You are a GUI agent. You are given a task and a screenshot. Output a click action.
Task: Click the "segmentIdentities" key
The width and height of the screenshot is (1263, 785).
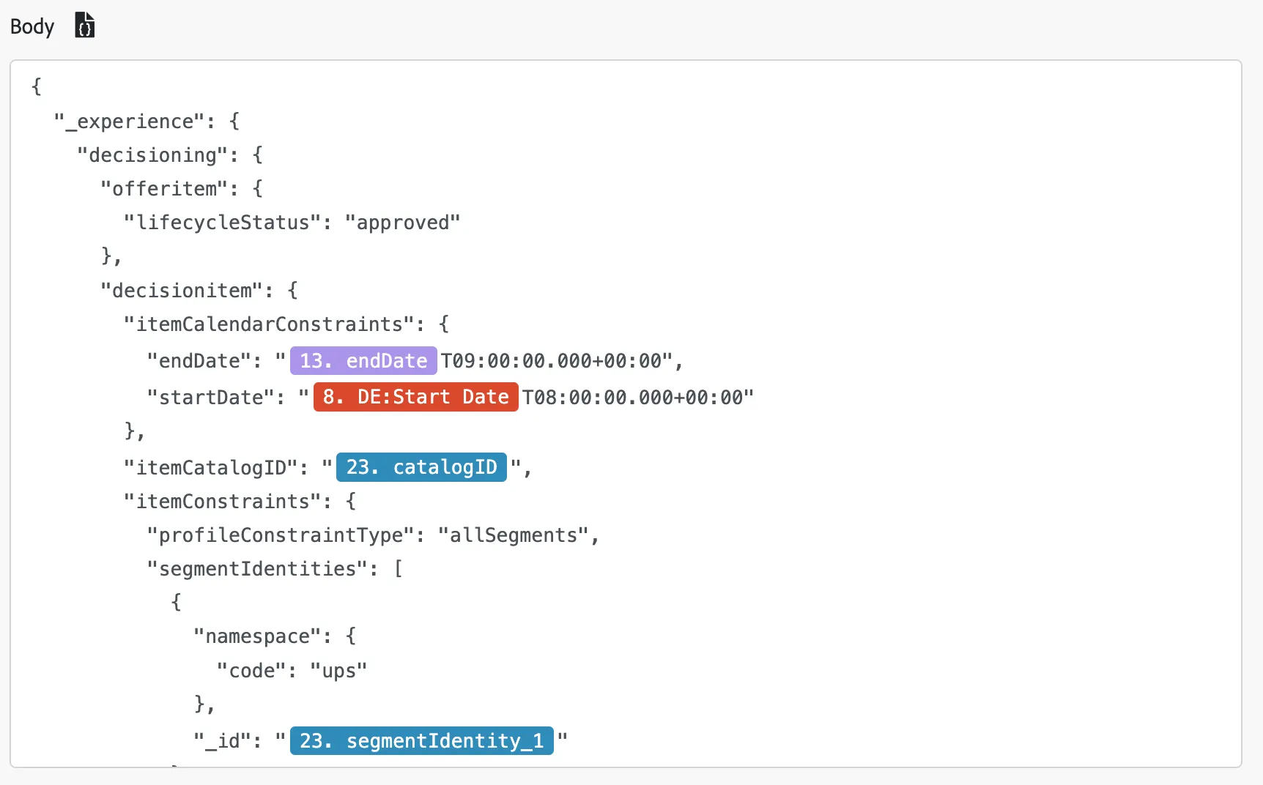coord(258,569)
